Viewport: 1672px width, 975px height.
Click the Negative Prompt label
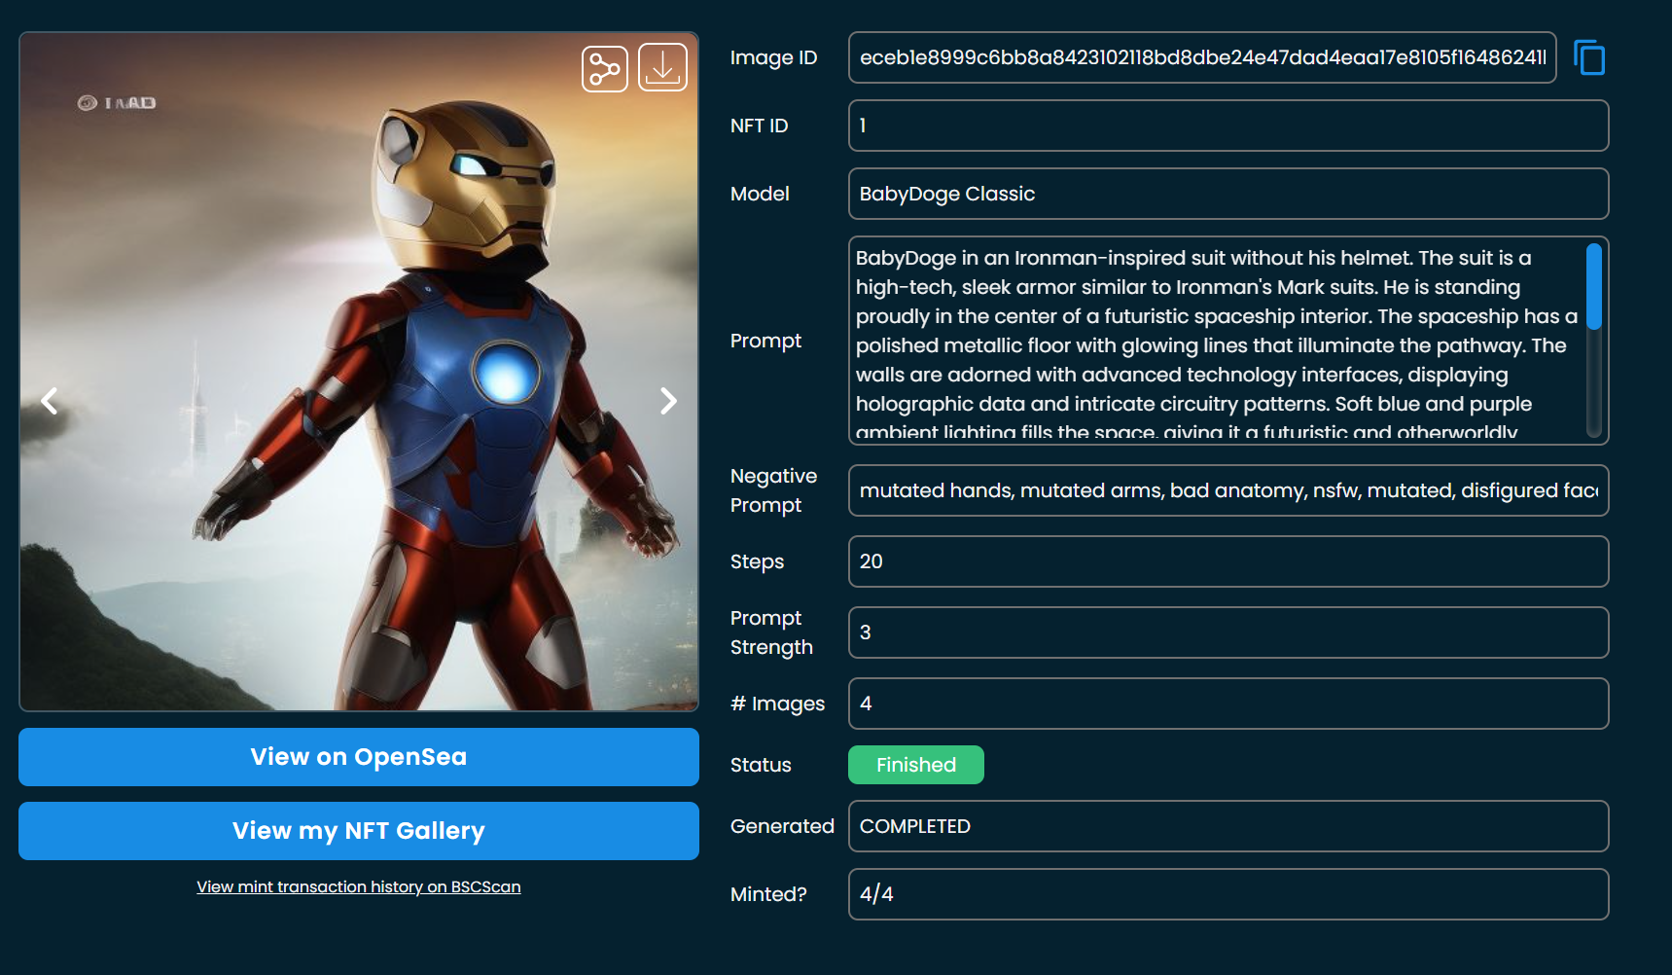(774, 490)
